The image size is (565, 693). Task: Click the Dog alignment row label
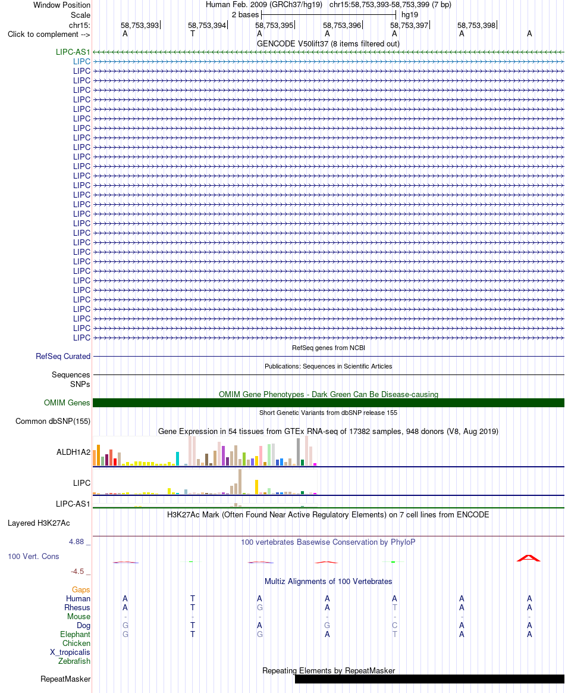click(83, 625)
